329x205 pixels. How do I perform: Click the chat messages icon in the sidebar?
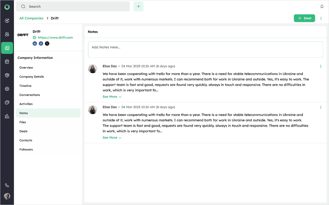[x=7, y=102]
